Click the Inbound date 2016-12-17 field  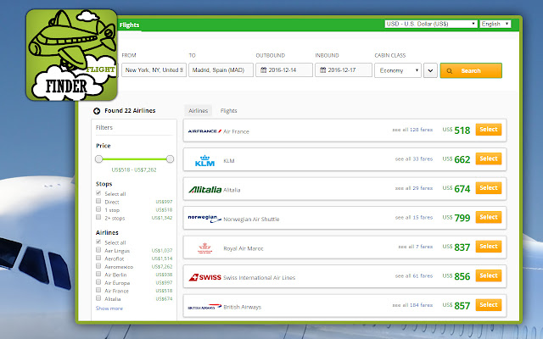tap(344, 69)
